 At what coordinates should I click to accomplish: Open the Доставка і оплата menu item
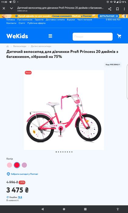click(55, 19)
